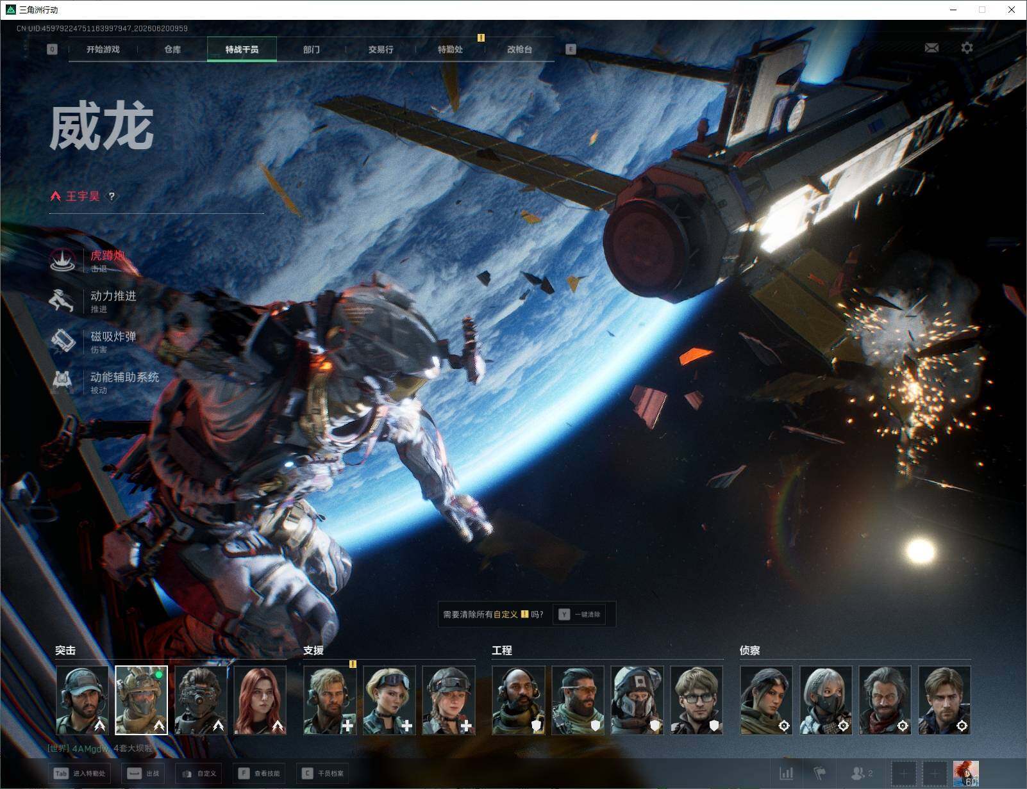This screenshot has height=789, width=1027.
Task: Open the settings gear icon
Action: tap(967, 48)
